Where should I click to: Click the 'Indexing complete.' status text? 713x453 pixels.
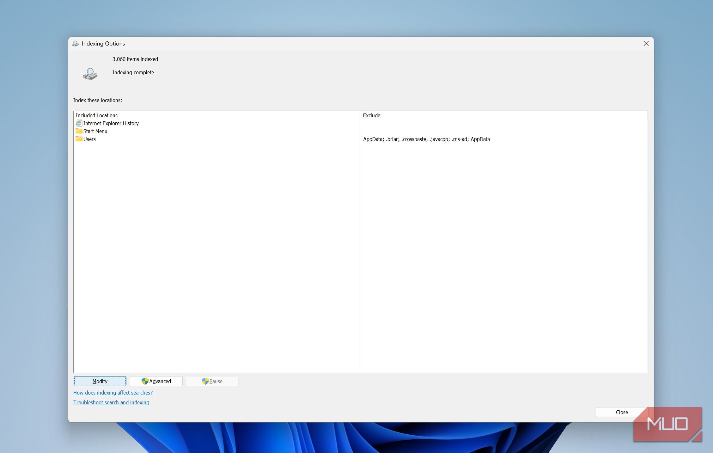tap(134, 72)
